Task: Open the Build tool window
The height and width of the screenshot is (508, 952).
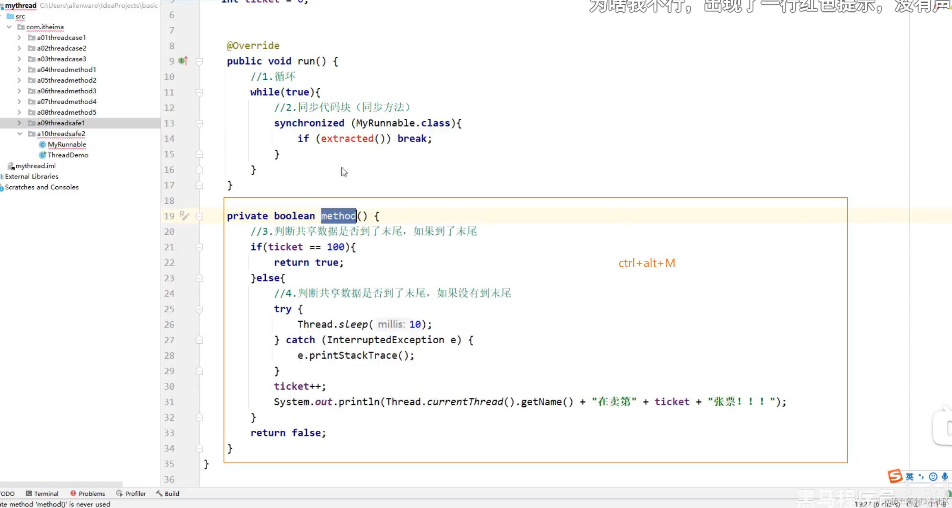Action: 167,493
